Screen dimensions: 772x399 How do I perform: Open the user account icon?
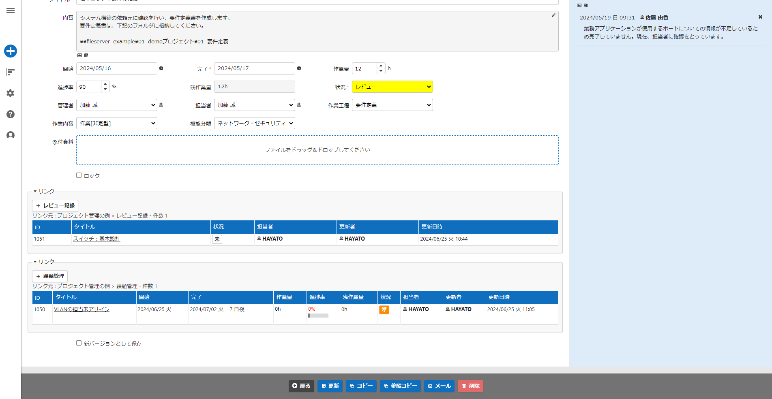tap(11, 135)
